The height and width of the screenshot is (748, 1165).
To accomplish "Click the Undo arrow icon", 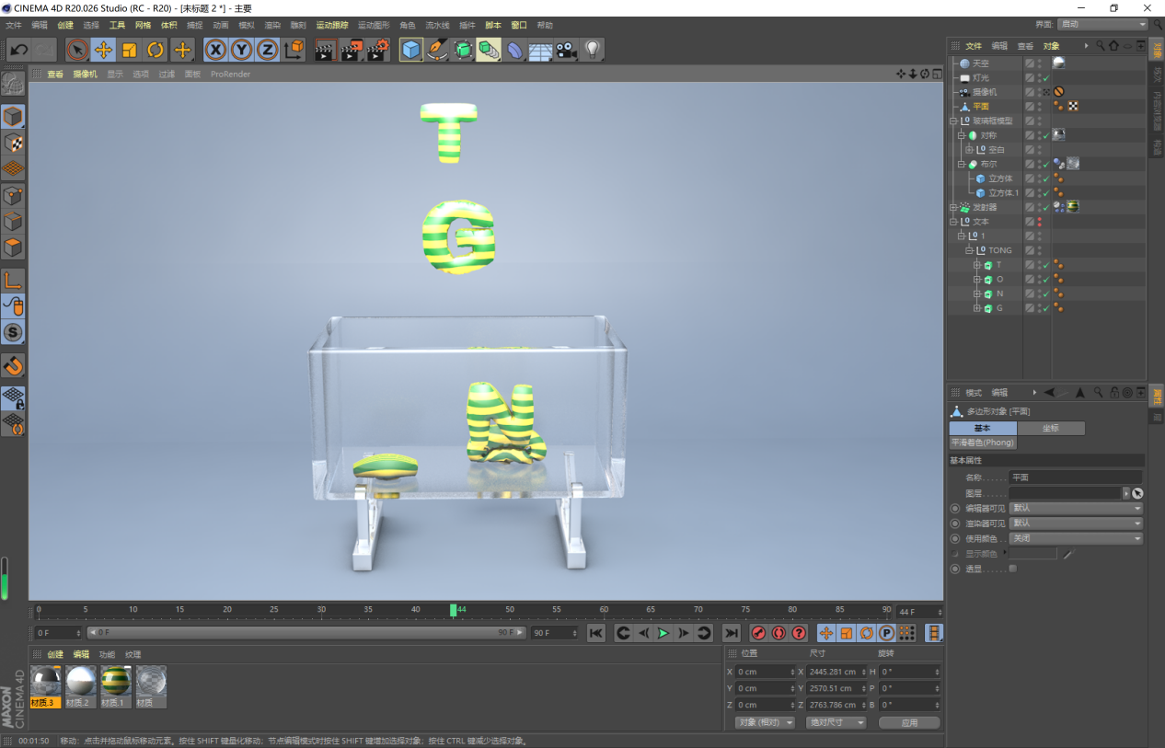I will [18, 50].
